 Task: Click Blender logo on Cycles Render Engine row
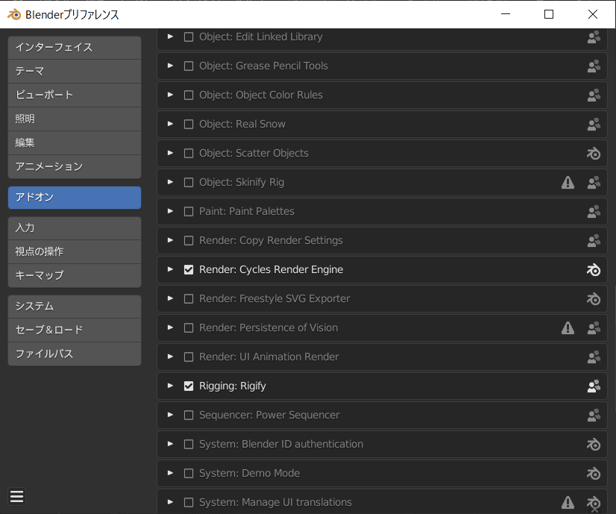tap(594, 269)
